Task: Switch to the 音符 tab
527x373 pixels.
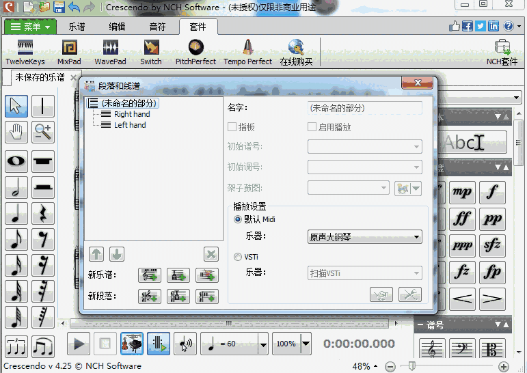Action: (x=157, y=27)
